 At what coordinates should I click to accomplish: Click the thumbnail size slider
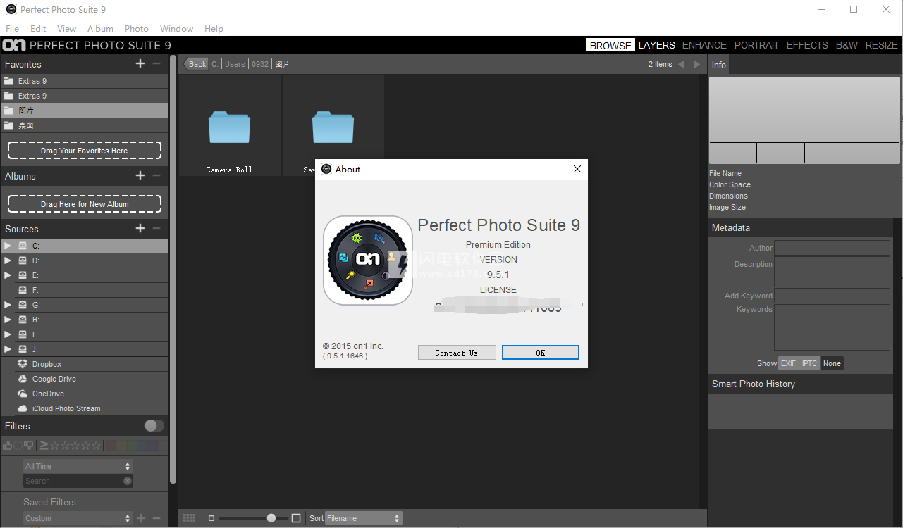[x=252, y=518]
